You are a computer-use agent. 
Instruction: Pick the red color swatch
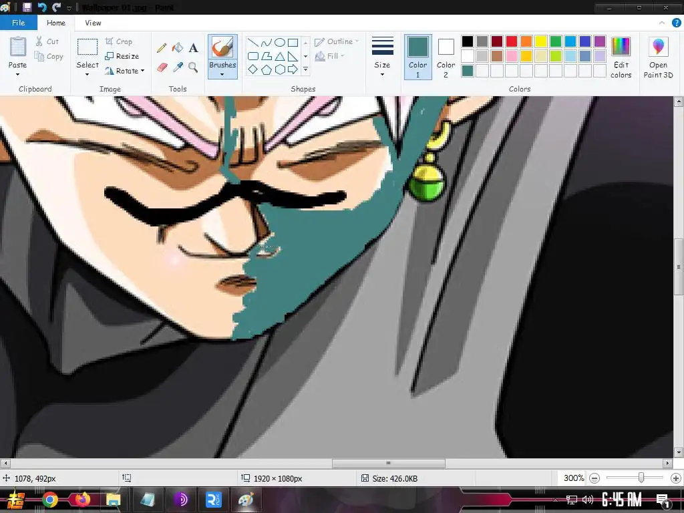(511, 41)
